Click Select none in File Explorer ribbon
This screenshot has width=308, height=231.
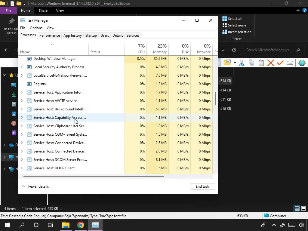point(234,25)
